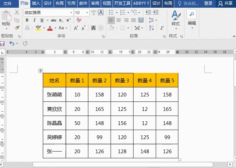Toggle subscript formatting
Screen dimensions: 236x168
coord(61,20)
